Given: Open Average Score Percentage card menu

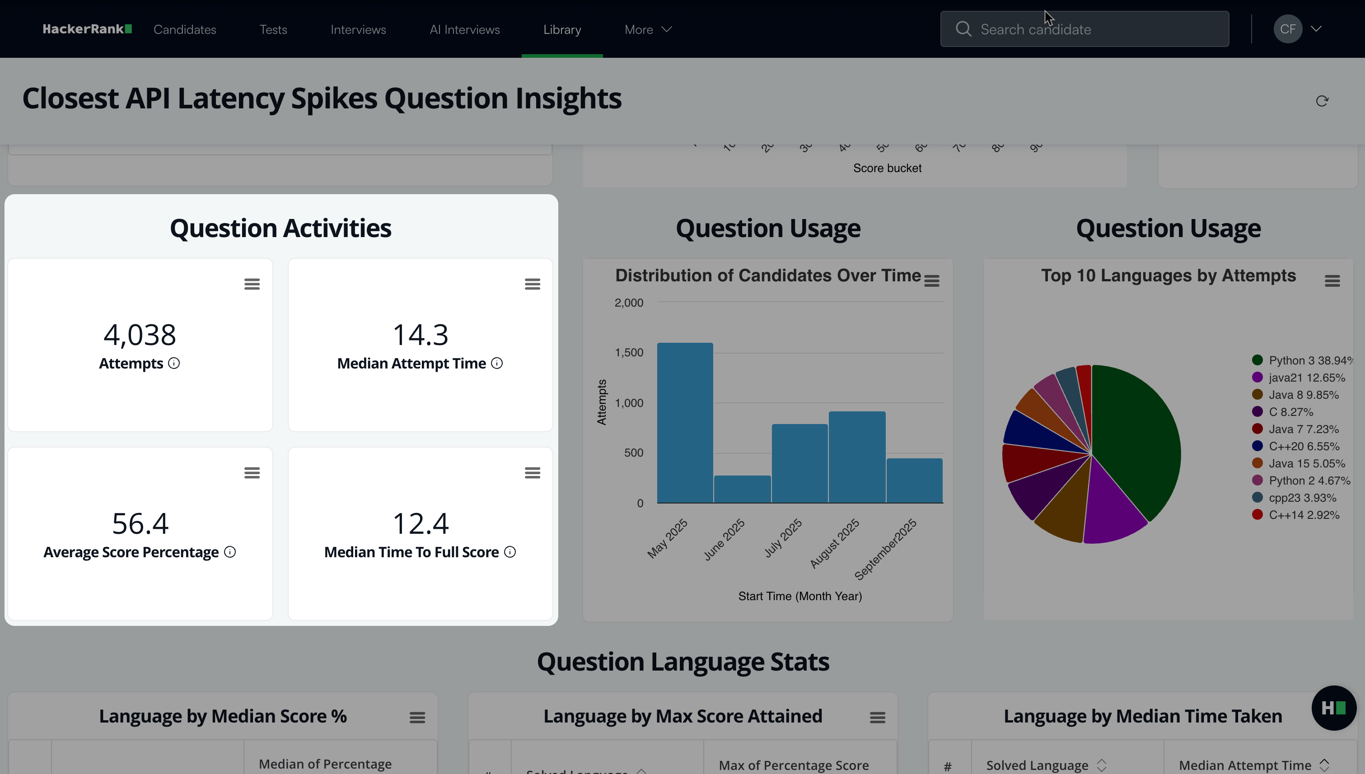Looking at the screenshot, I should pyautogui.click(x=252, y=473).
